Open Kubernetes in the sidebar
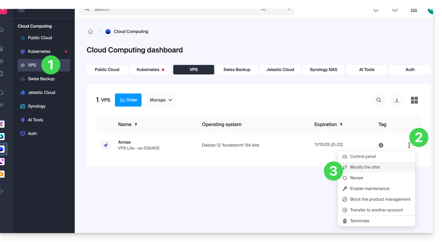The width and height of the screenshot is (442, 242). click(x=39, y=51)
